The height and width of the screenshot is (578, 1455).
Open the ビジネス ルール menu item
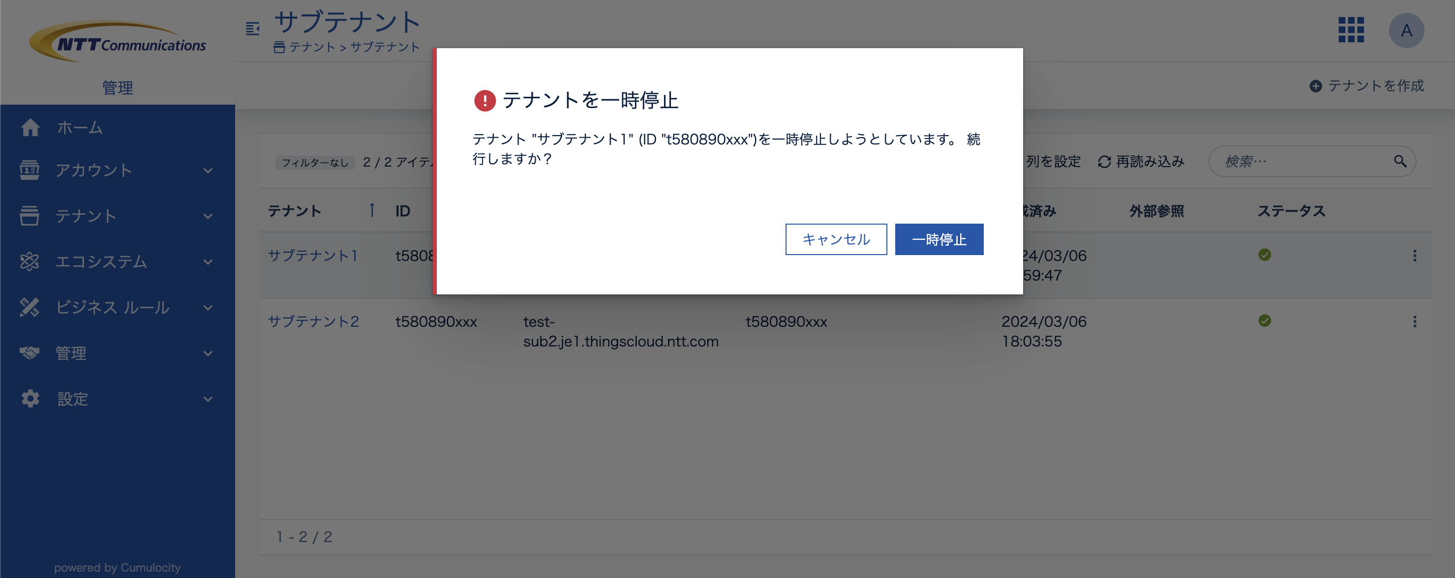118,307
